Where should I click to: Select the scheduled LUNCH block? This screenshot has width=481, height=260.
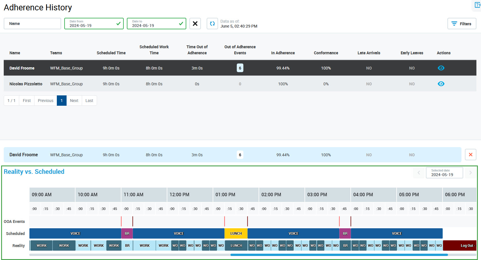click(x=236, y=234)
